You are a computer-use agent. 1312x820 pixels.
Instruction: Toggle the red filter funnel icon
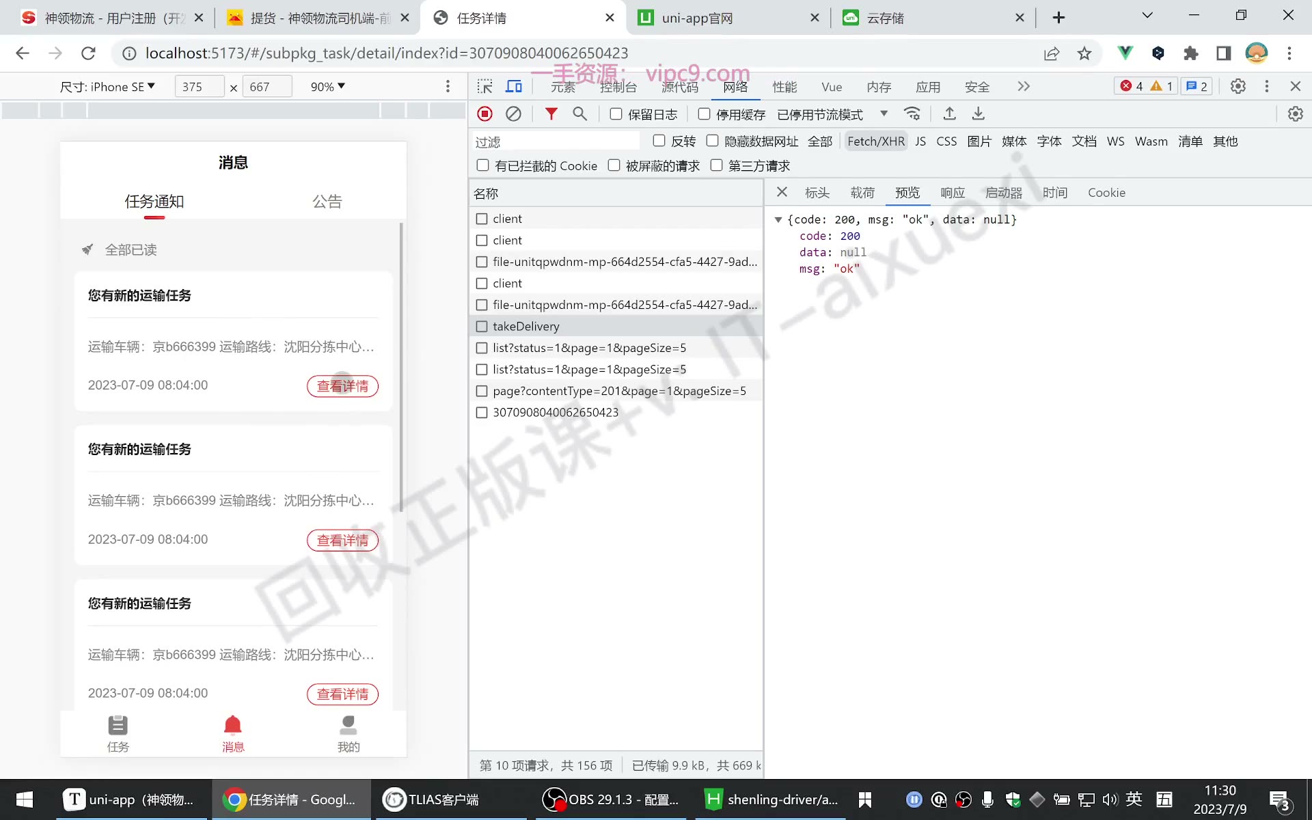point(551,114)
